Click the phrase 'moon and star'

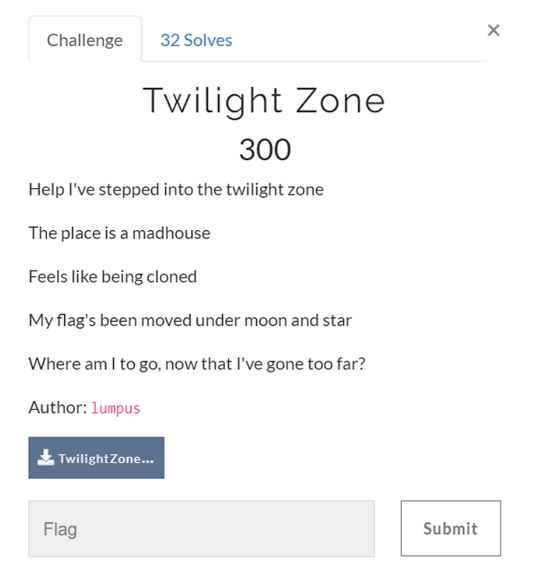298,321
